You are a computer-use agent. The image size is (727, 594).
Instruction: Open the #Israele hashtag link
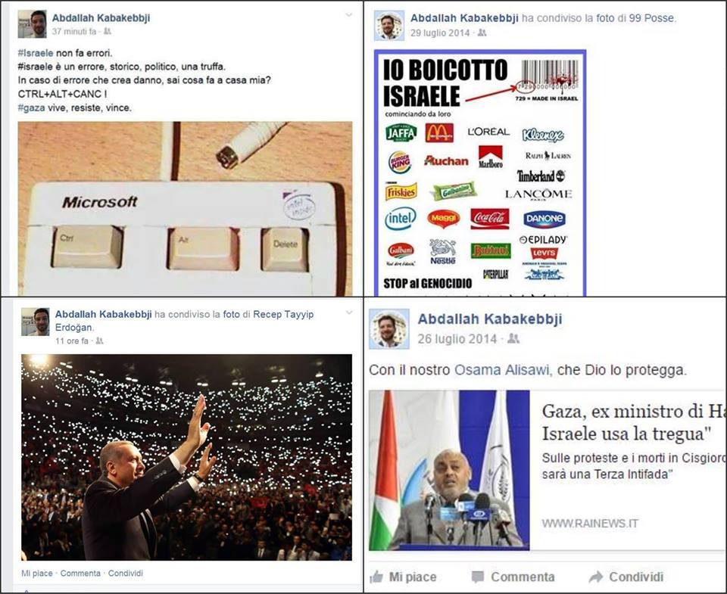[36, 53]
